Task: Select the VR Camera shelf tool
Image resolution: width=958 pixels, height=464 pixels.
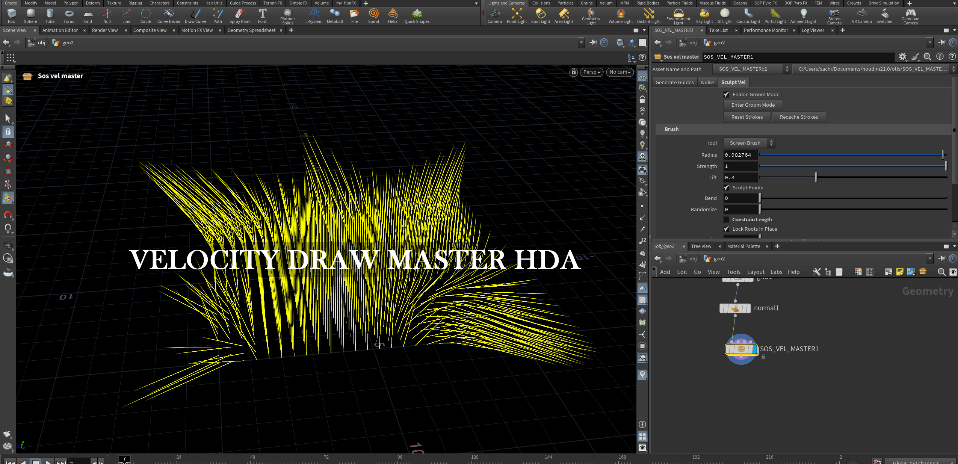Action: [x=862, y=16]
